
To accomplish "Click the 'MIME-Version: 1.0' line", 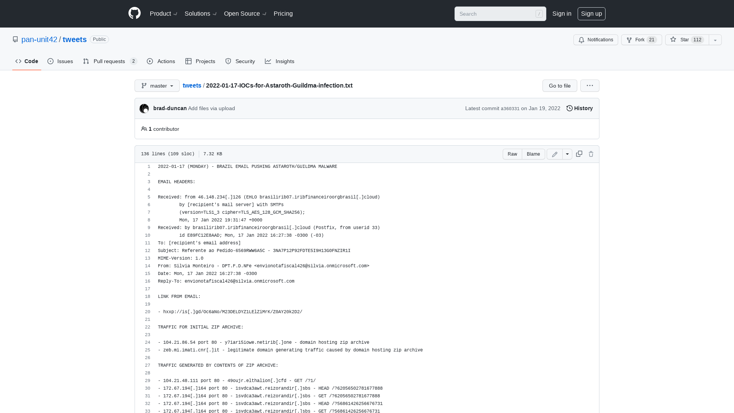I will click(180, 259).
